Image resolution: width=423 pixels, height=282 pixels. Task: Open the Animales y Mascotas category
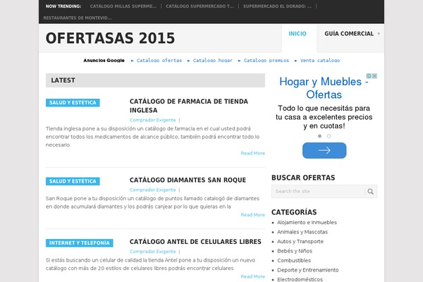coord(302,232)
